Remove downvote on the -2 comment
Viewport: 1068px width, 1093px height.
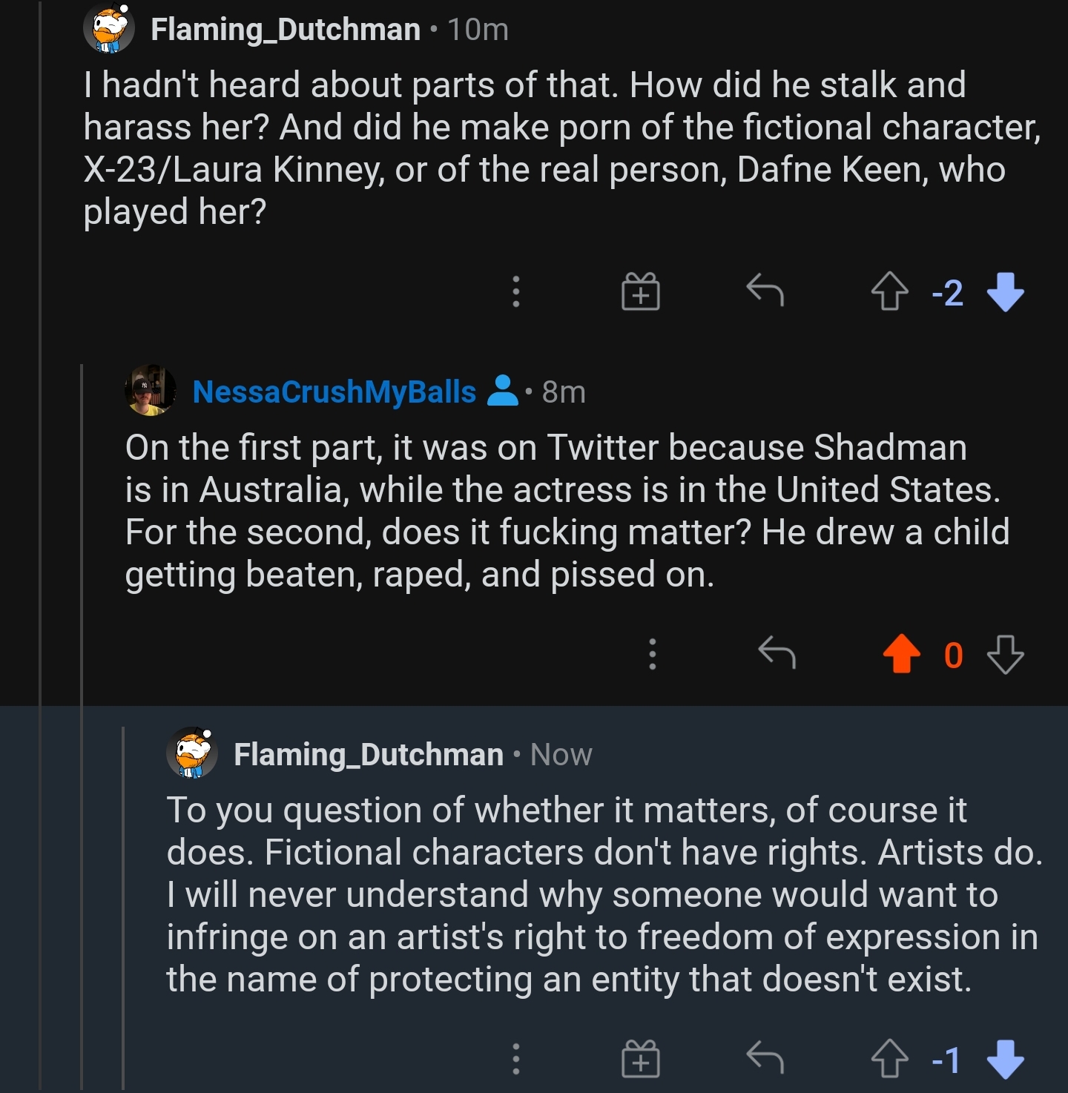coord(1006,291)
